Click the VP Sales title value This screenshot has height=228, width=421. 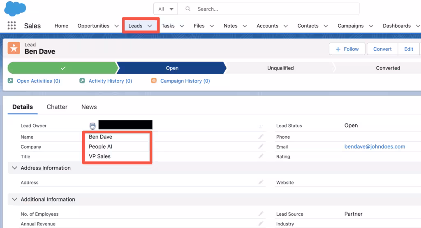[99, 156]
